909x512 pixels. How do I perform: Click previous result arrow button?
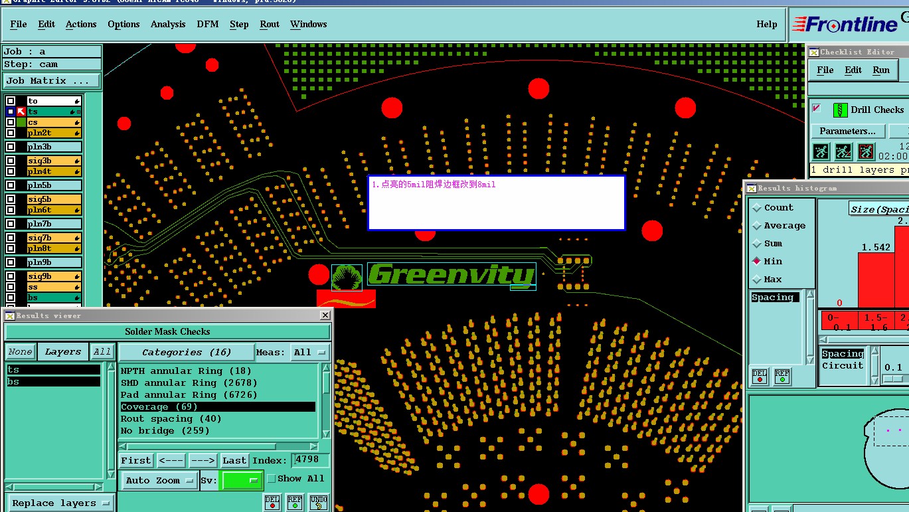(x=171, y=460)
